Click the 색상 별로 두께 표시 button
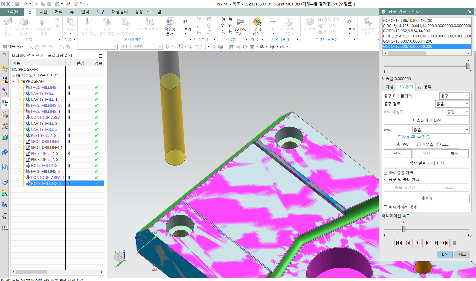The width and height of the screenshot is (476, 281). pos(426,163)
